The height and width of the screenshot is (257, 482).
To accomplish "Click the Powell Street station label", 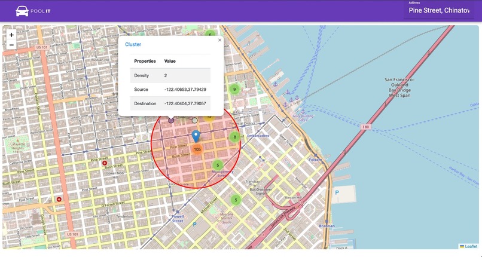I will (x=178, y=219).
